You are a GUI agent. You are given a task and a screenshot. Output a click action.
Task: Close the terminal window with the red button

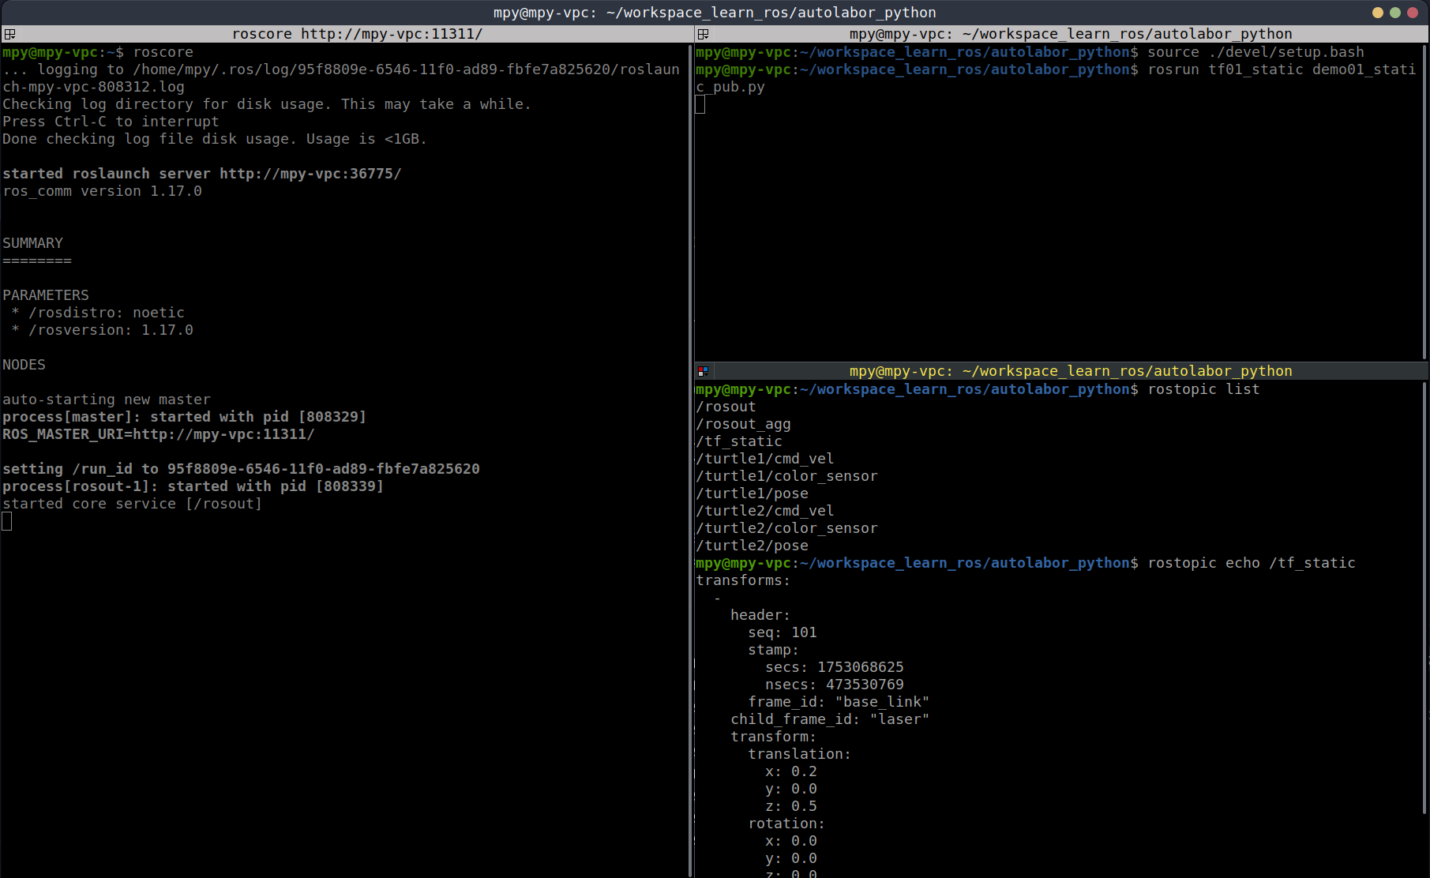click(x=1413, y=13)
